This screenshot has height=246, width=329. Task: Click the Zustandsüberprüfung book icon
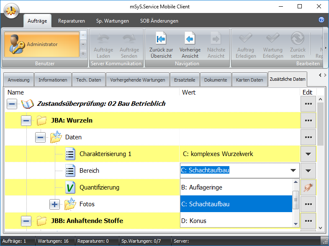pyautogui.click(x=28, y=104)
